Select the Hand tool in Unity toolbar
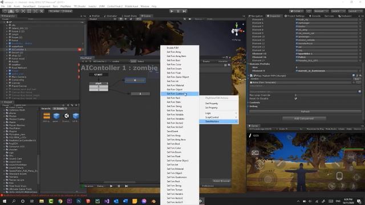365x205 pixels. tap(5, 11)
